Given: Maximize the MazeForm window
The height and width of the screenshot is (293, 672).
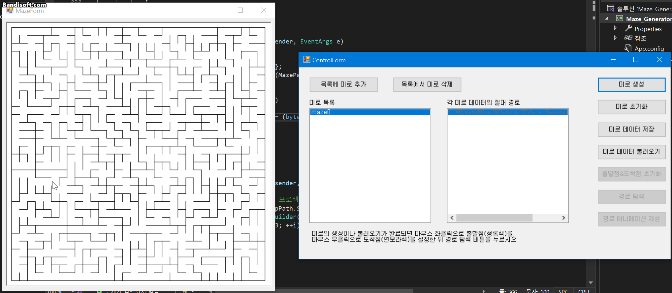Looking at the screenshot, I should (240, 10).
